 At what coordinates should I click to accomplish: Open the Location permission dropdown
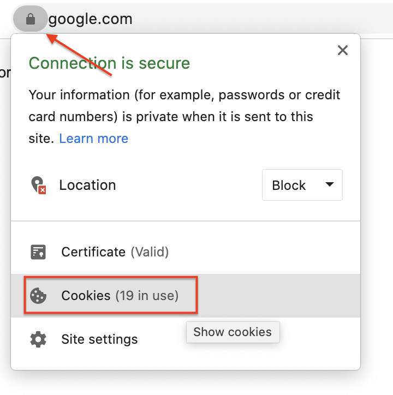pyautogui.click(x=302, y=185)
